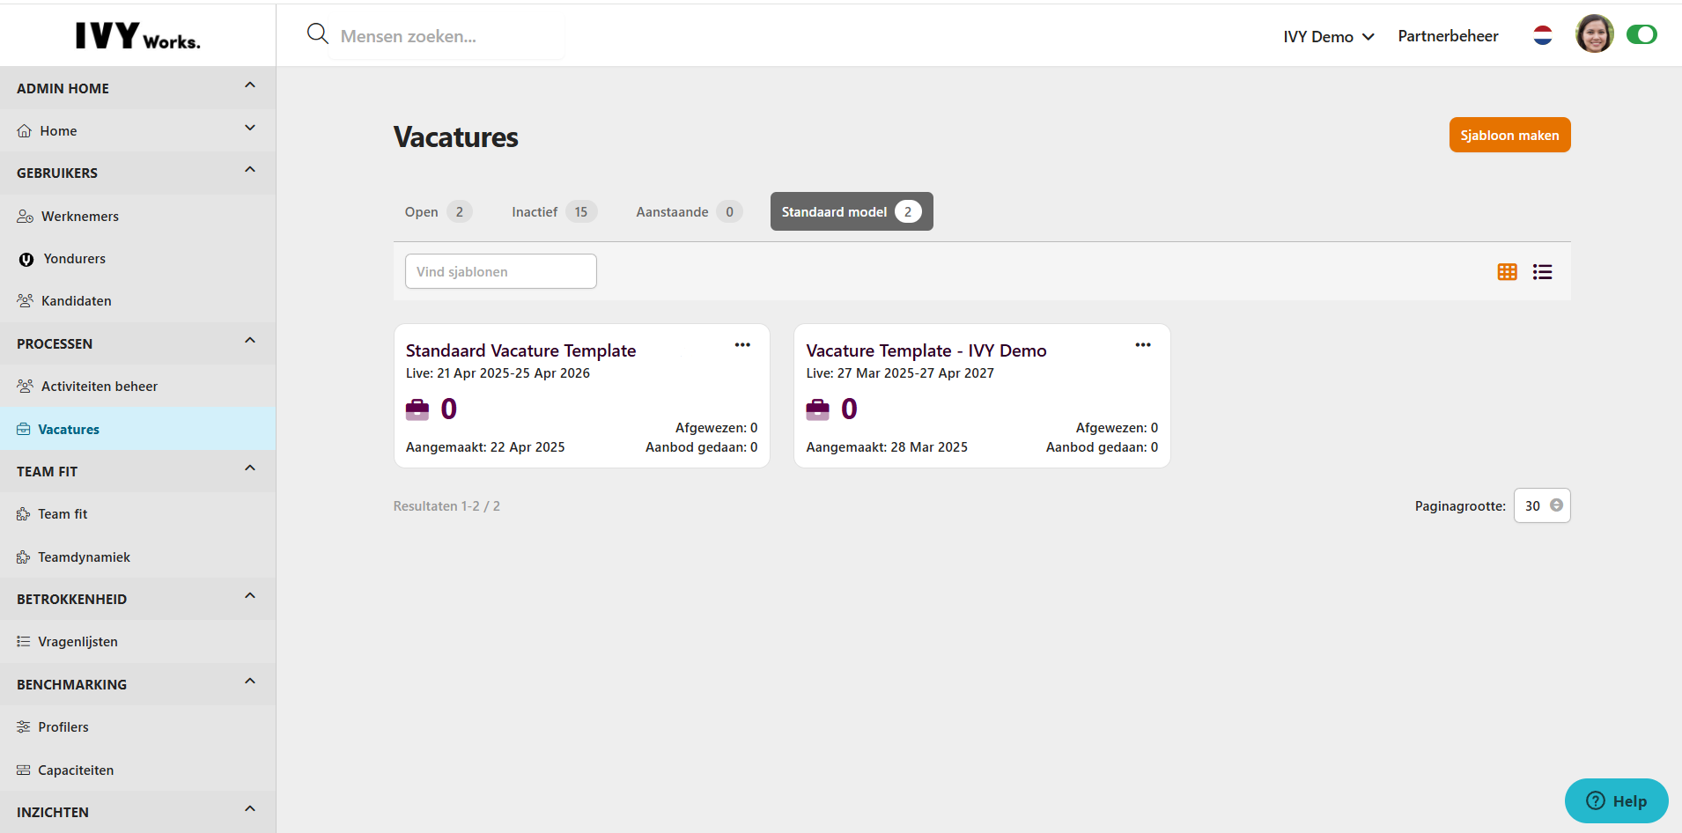Collapse the GEBRUIKERS sidebar section
Screen dimensions: 1682x833
250,170
